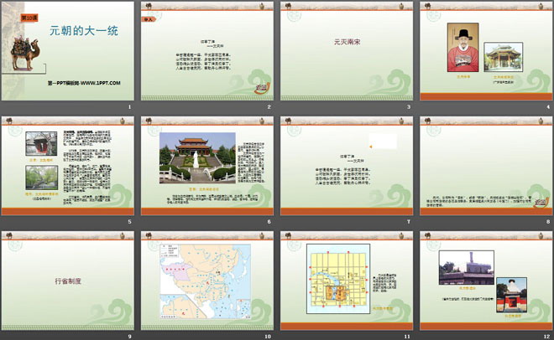Select the title slide 元朝的大一统
Viewport: 554px width, 340px height.
point(68,51)
